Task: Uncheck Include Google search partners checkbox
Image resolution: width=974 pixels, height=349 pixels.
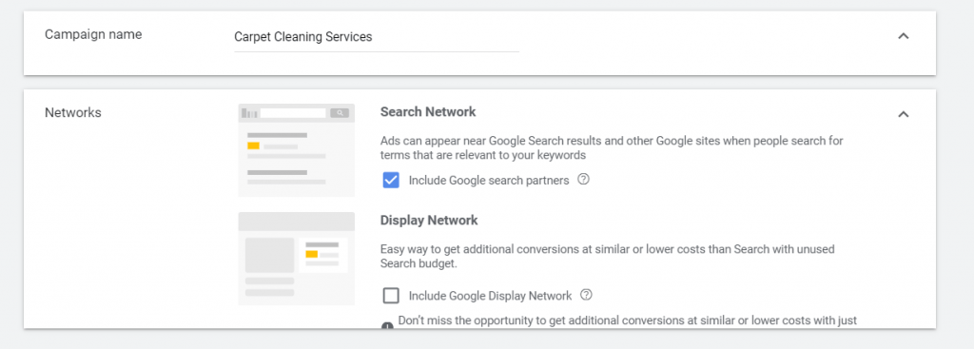Action: (391, 180)
